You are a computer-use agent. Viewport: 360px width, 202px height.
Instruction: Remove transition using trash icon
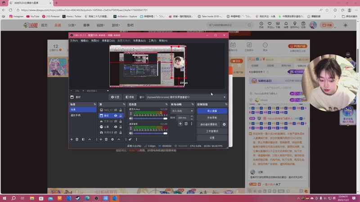(186, 124)
